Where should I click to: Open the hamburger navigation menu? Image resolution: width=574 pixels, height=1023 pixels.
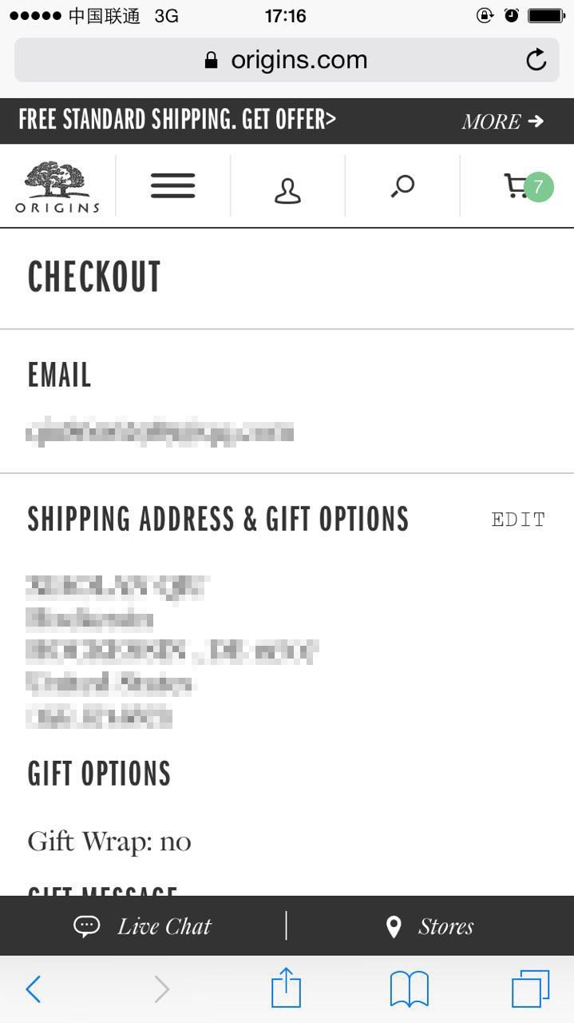click(172, 186)
